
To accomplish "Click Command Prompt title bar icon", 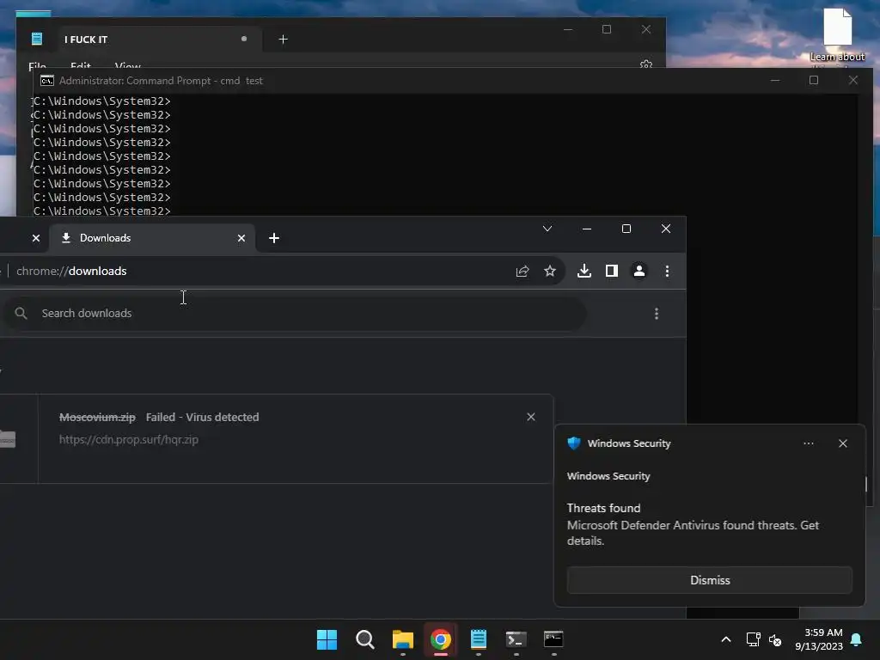I will coord(47,81).
